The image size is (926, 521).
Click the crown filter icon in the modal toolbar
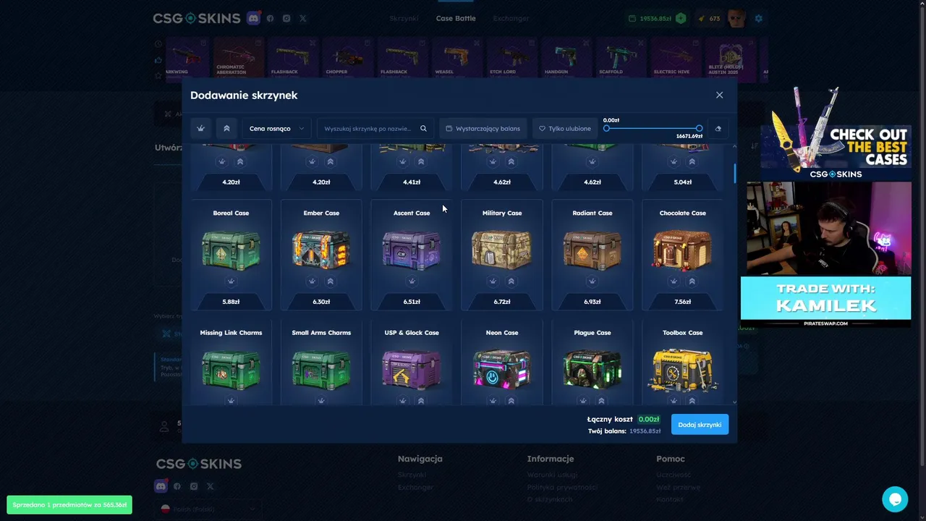coord(201,129)
